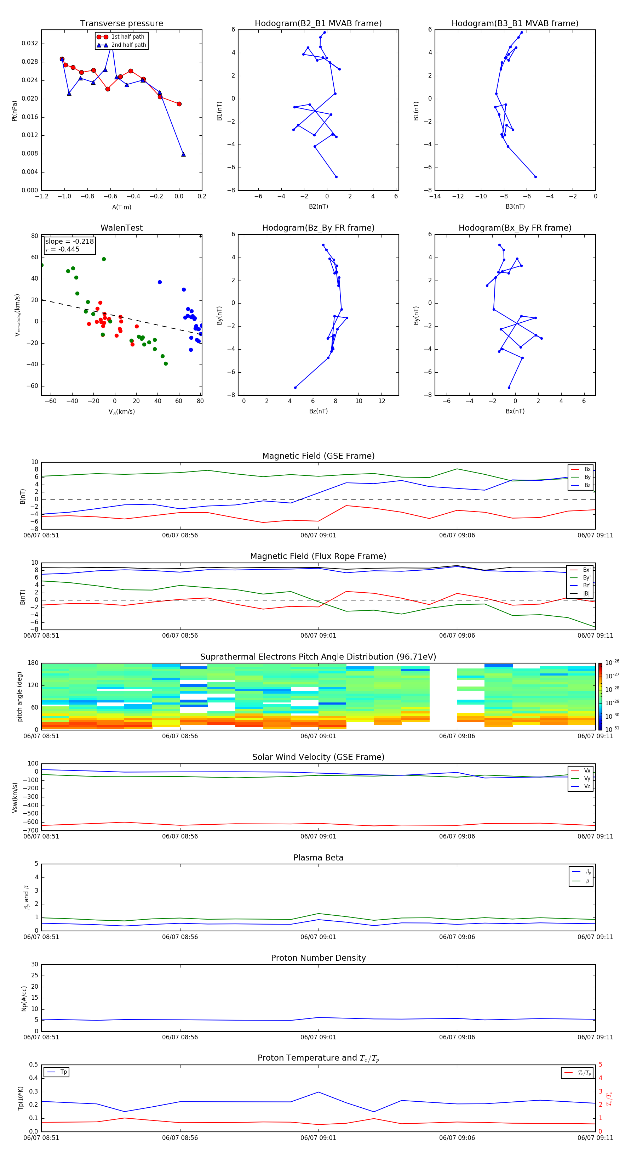Select the '1st half path' legend entry
The image size is (637, 1169).
coord(121,37)
